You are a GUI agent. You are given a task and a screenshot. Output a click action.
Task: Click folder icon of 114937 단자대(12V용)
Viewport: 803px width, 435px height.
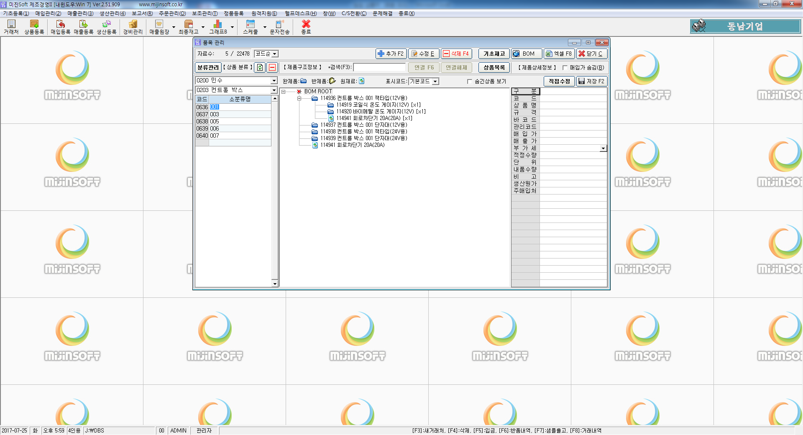point(315,125)
